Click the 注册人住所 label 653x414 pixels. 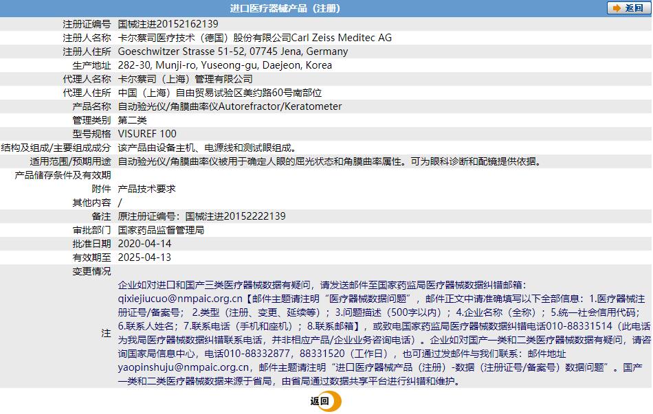pos(87,51)
